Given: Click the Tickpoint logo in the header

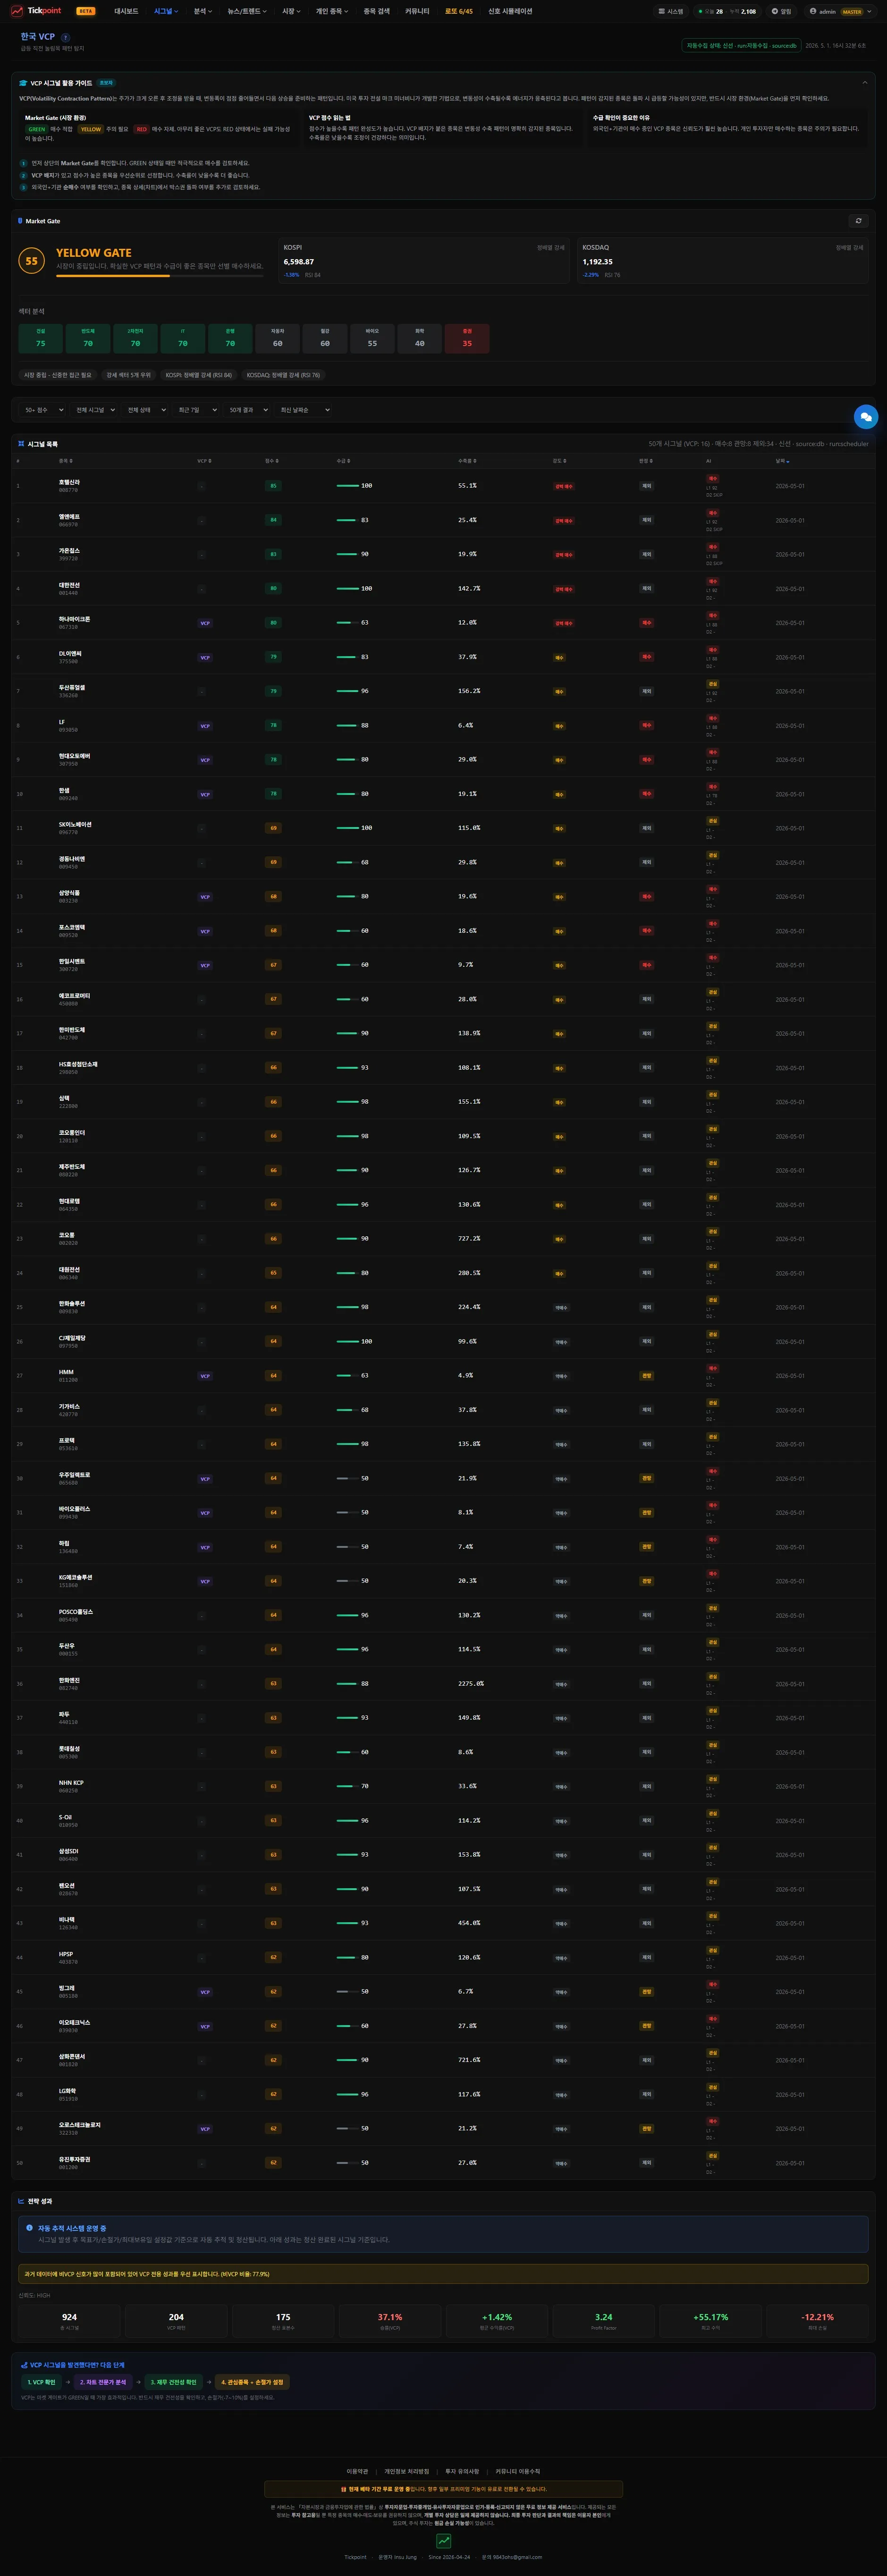Looking at the screenshot, I should [x=36, y=11].
